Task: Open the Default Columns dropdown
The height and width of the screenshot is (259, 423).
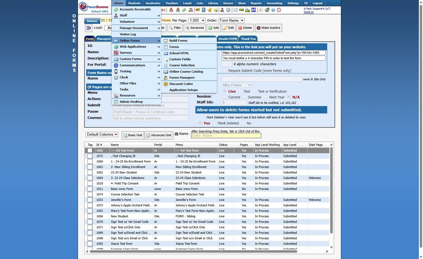Action: click(x=102, y=135)
